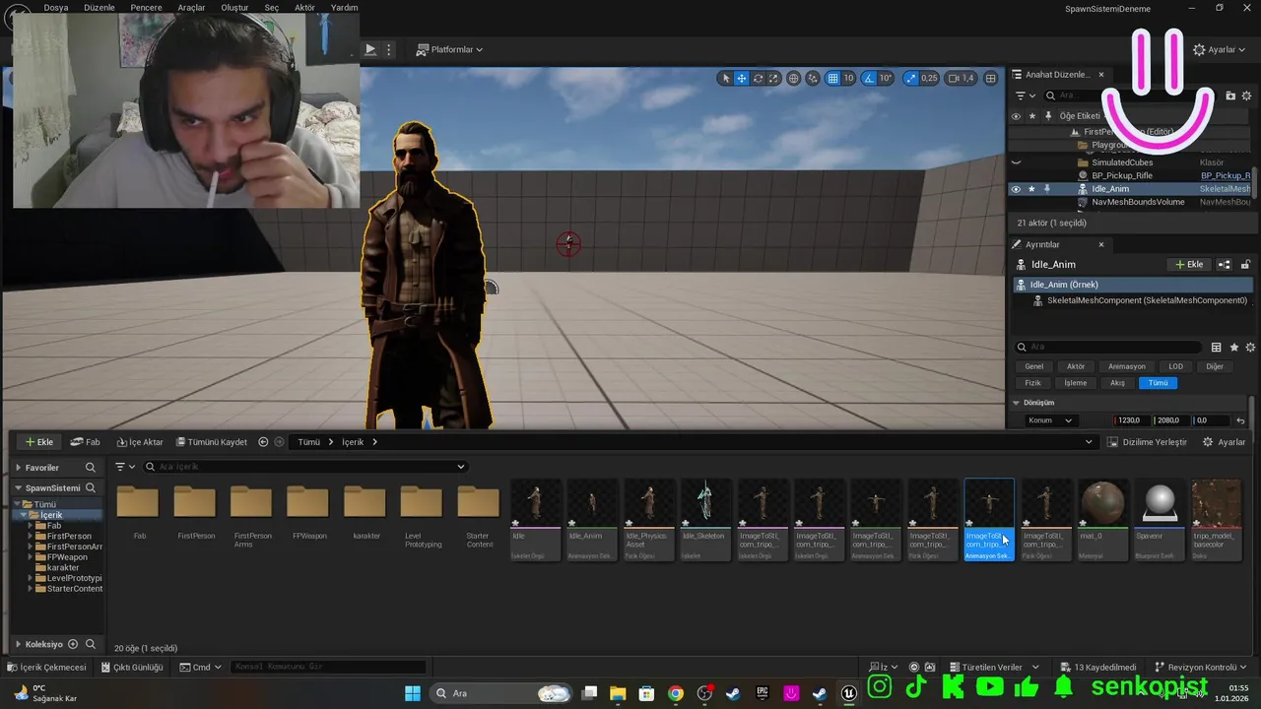The width and height of the screenshot is (1261, 709).
Task: Toggle visibility of Idle_Anim actor
Action: (x=1016, y=189)
